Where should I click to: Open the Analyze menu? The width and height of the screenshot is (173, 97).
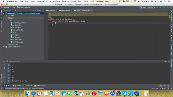[56, 1]
